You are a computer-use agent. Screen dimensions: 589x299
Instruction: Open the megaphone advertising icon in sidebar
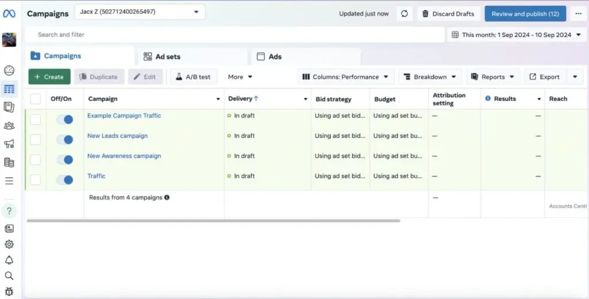point(9,144)
